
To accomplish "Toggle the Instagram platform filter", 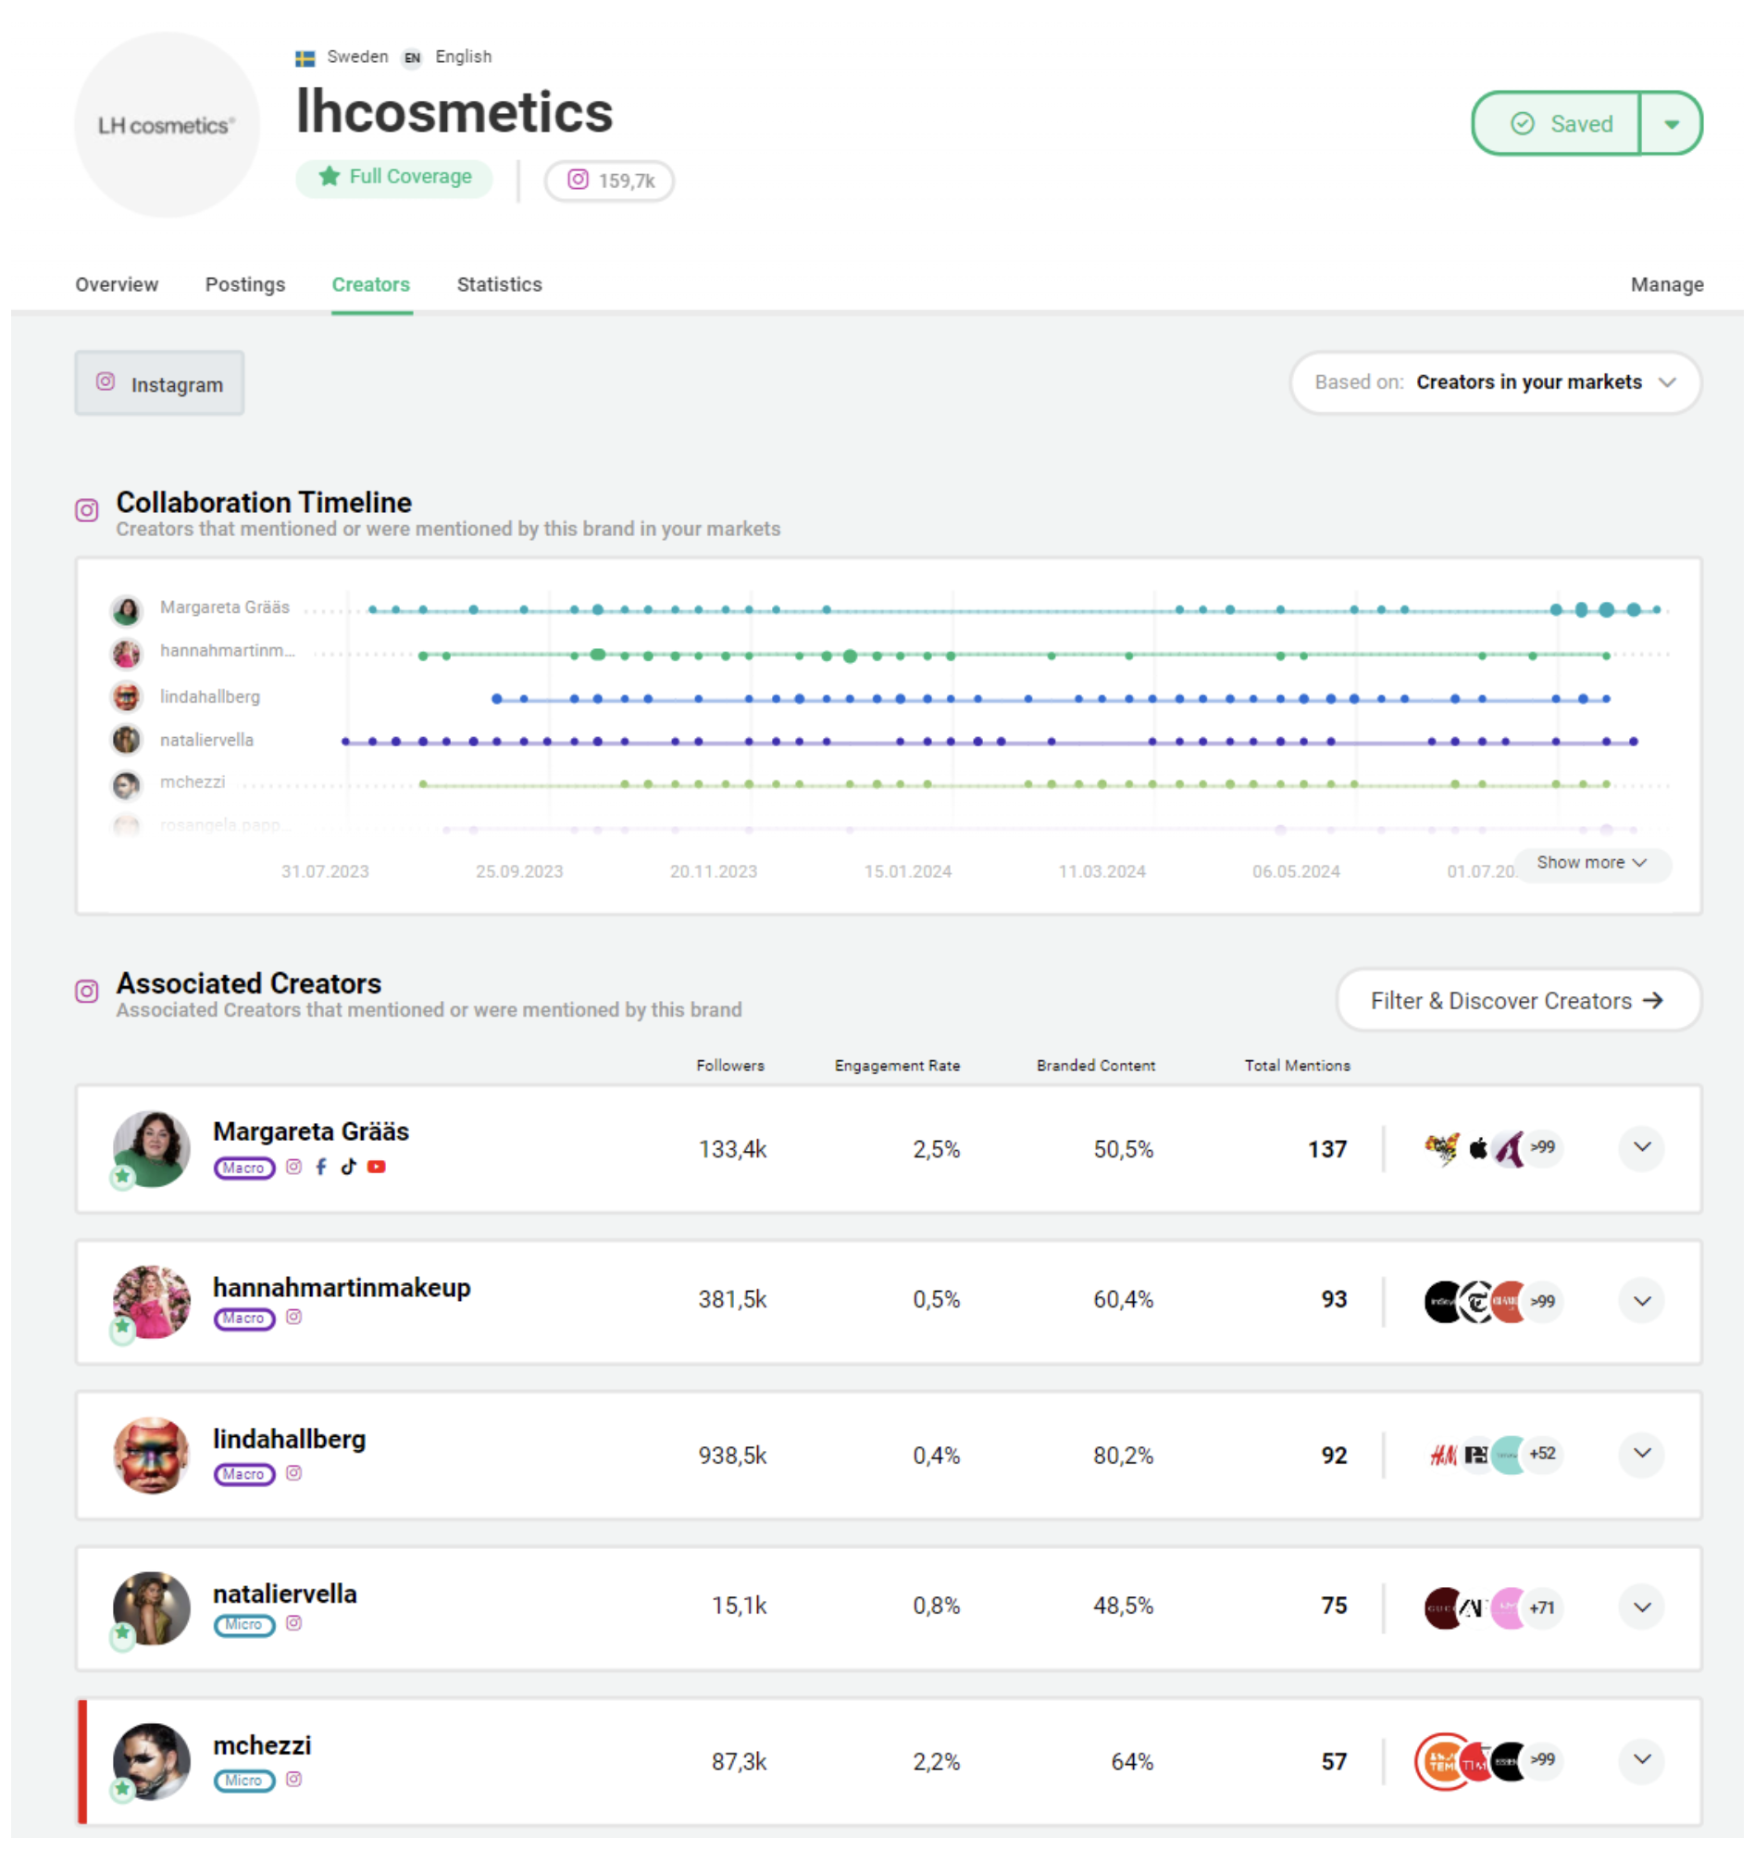I will coord(160,383).
